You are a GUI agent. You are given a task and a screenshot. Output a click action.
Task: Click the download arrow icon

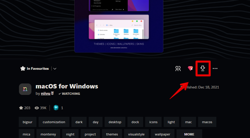tap(203, 68)
